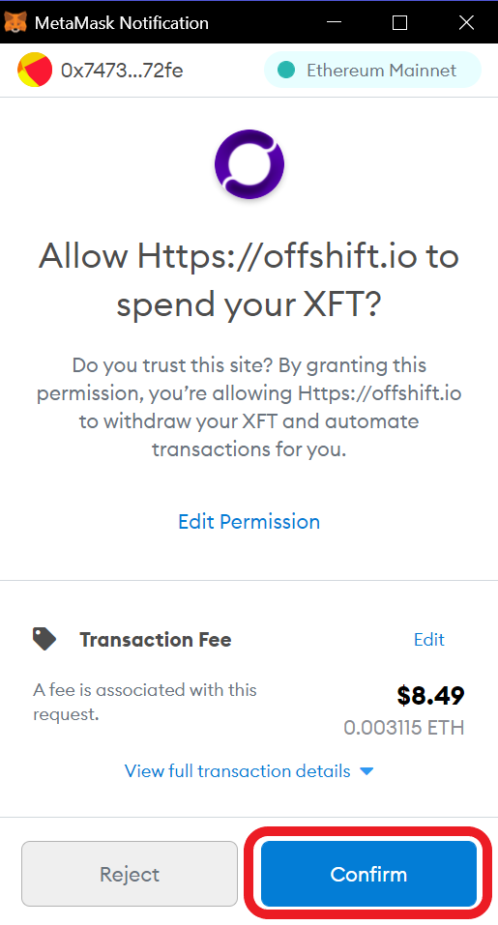Minimize the MetaMask Notification window

[334, 22]
